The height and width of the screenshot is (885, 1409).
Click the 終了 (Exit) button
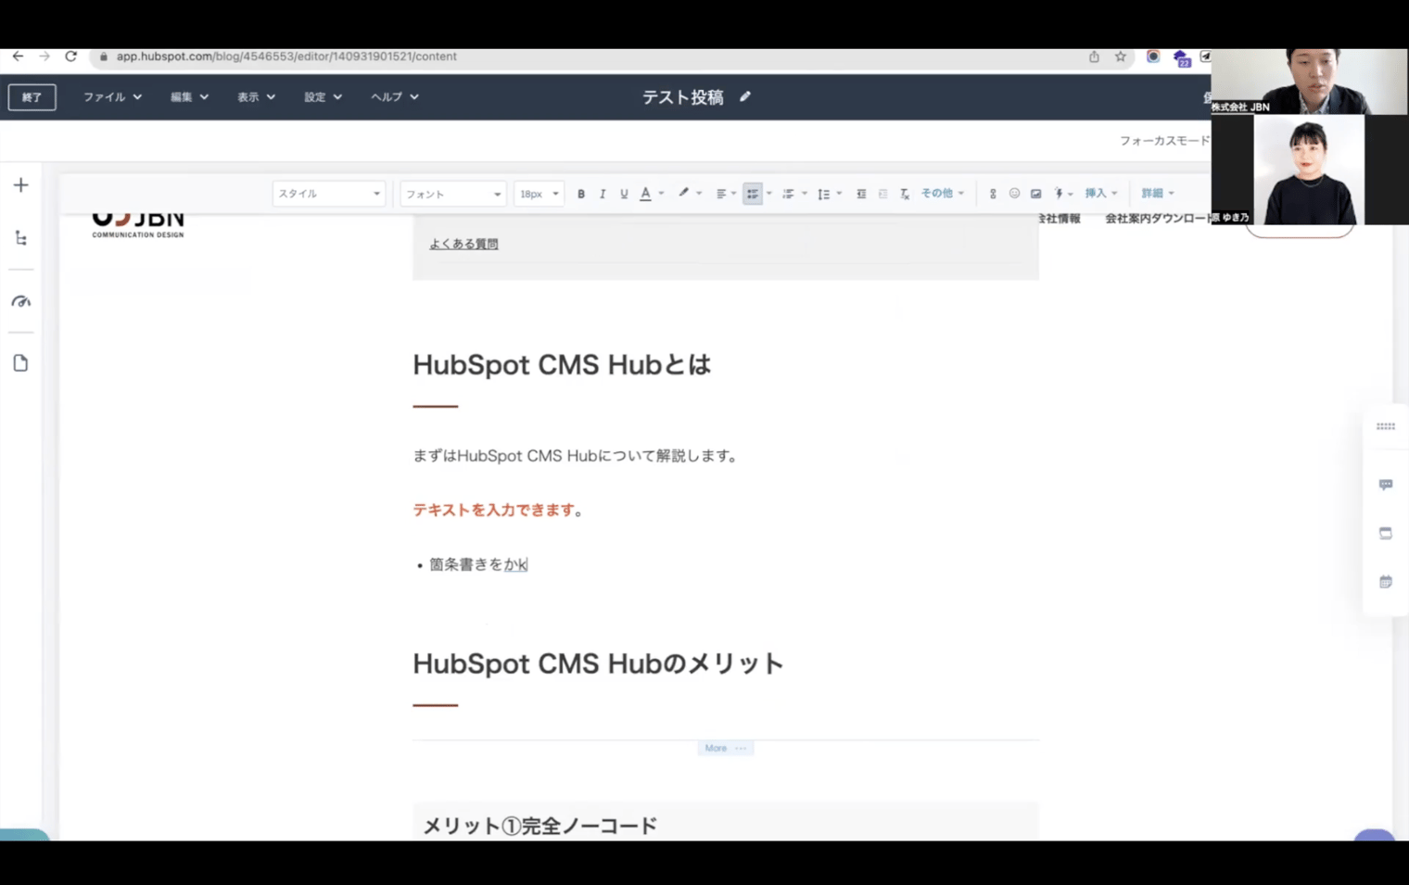pyautogui.click(x=32, y=97)
